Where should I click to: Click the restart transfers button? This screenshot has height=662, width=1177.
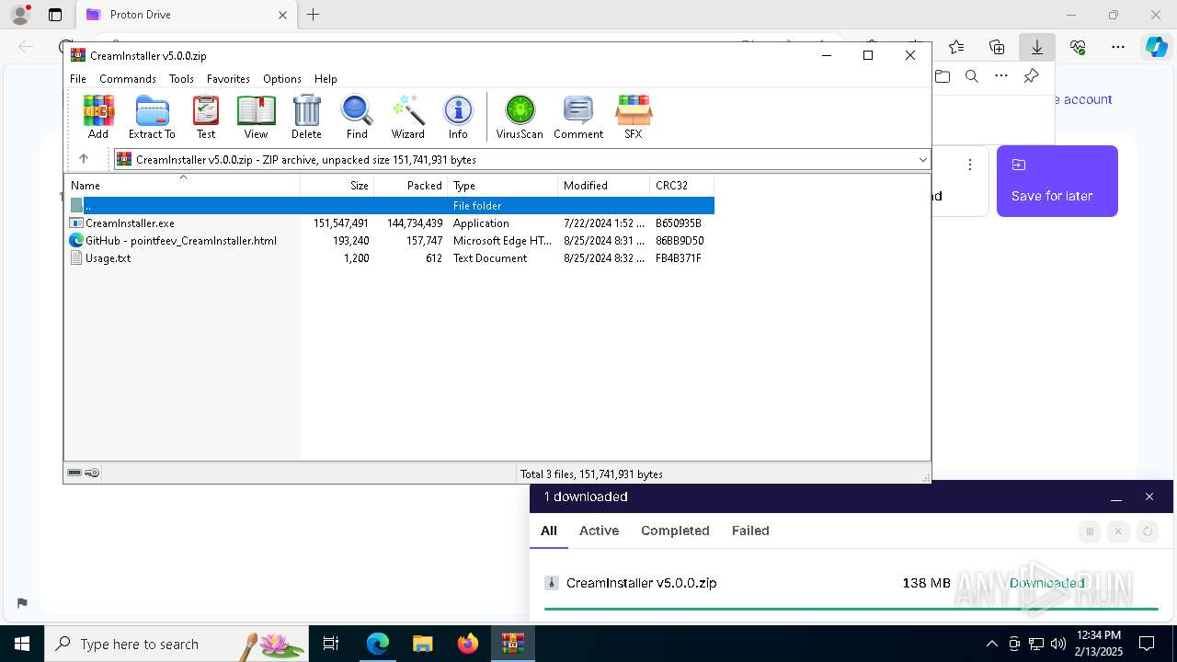(x=1147, y=531)
